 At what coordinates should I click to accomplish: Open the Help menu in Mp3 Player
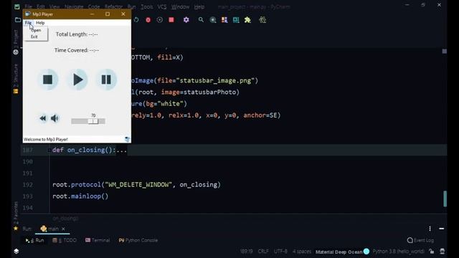point(40,22)
